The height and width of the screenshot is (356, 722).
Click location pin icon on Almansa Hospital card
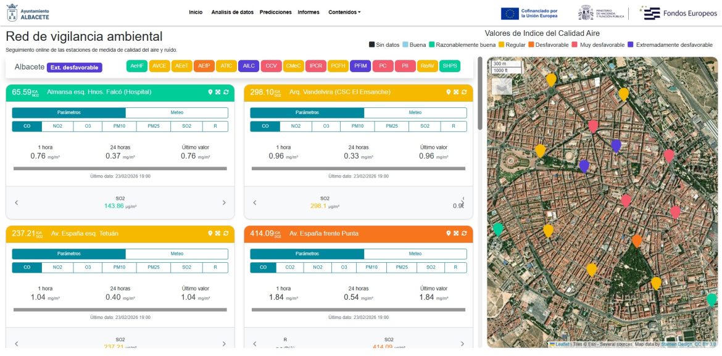tap(210, 93)
